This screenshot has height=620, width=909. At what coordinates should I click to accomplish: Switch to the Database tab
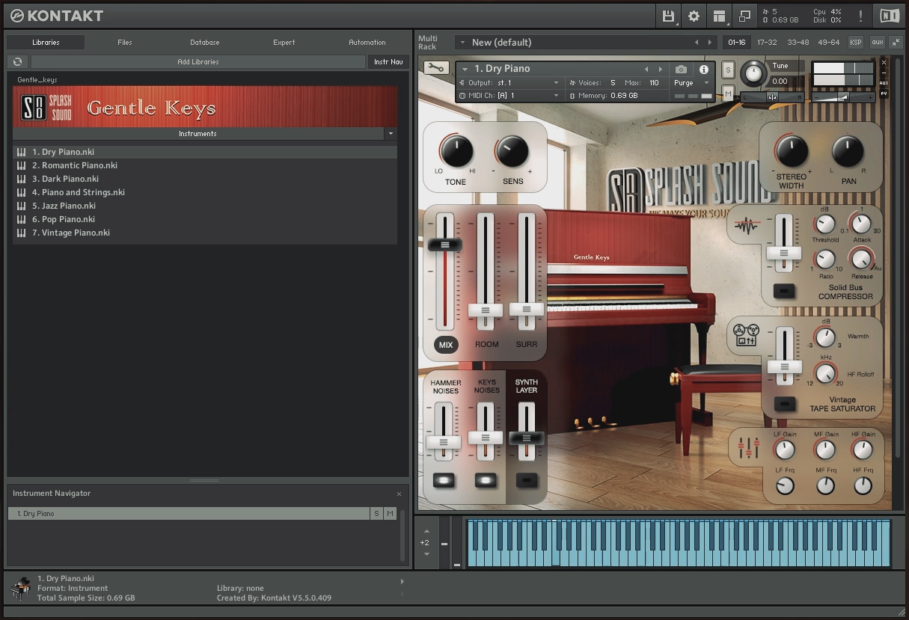[x=204, y=43]
